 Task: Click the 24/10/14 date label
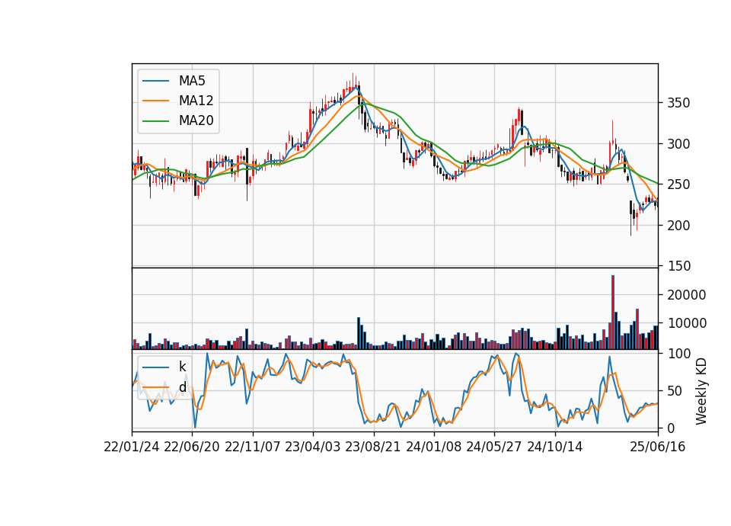[x=555, y=447]
